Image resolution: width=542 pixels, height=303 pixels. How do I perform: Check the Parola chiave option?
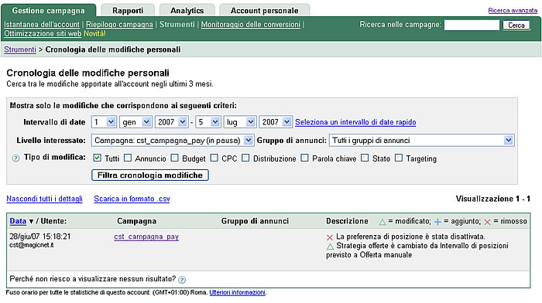pyautogui.click(x=304, y=158)
